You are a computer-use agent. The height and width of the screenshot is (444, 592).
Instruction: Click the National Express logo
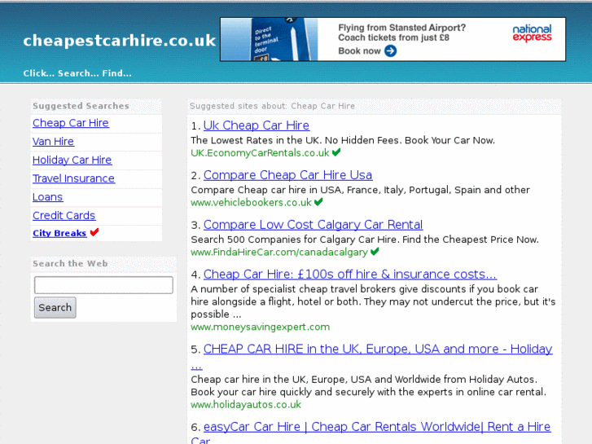click(532, 33)
